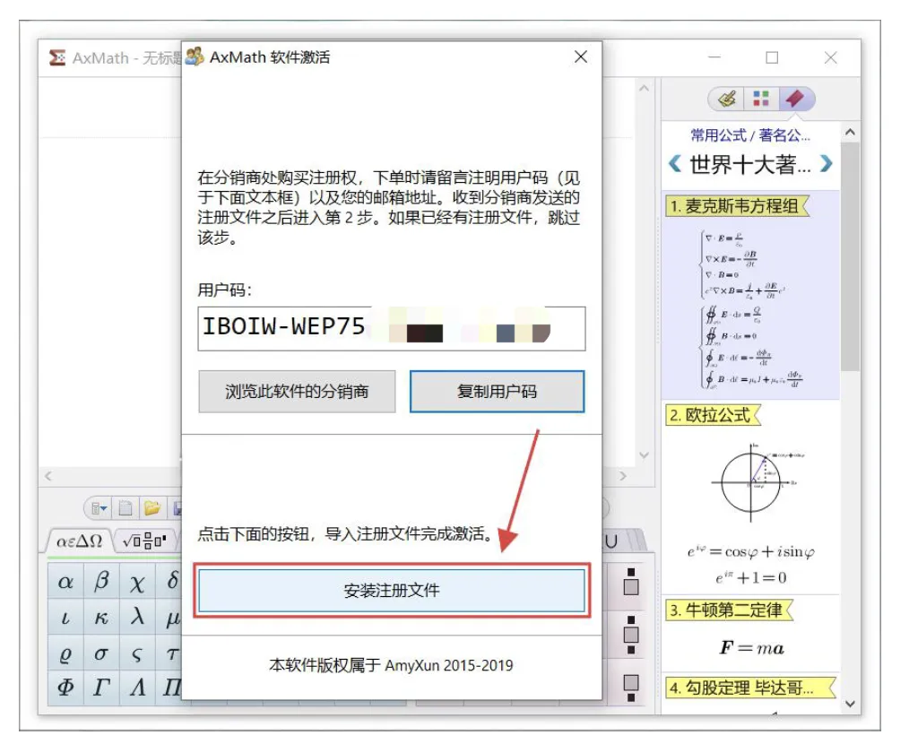Open 浏览此软件的分销商 distributors button

click(x=297, y=392)
